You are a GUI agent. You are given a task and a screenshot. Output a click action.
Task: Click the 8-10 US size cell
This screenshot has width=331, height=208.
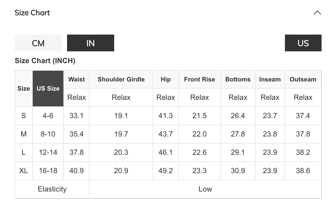pyautogui.click(x=48, y=134)
